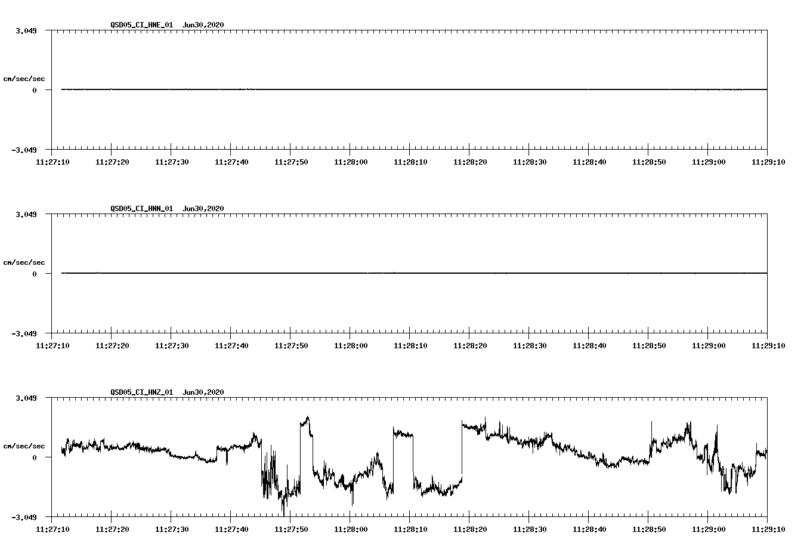Image resolution: width=810 pixels, height=551 pixels.
Task: Click the 11:27:20 time label under HNZ plot
Action: point(112,529)
